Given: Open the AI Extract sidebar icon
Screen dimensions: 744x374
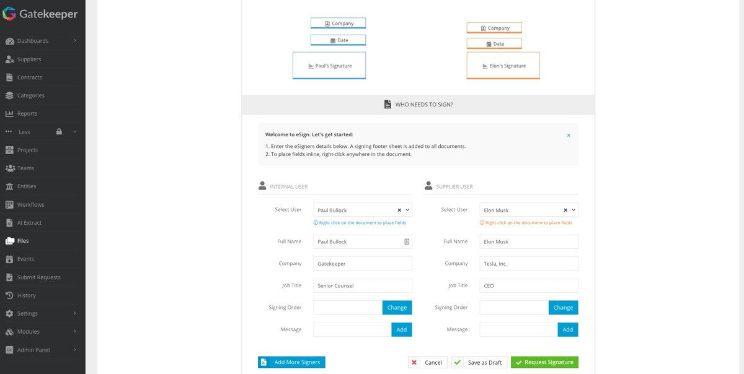Looking at the screenshot, I should 9,222.
